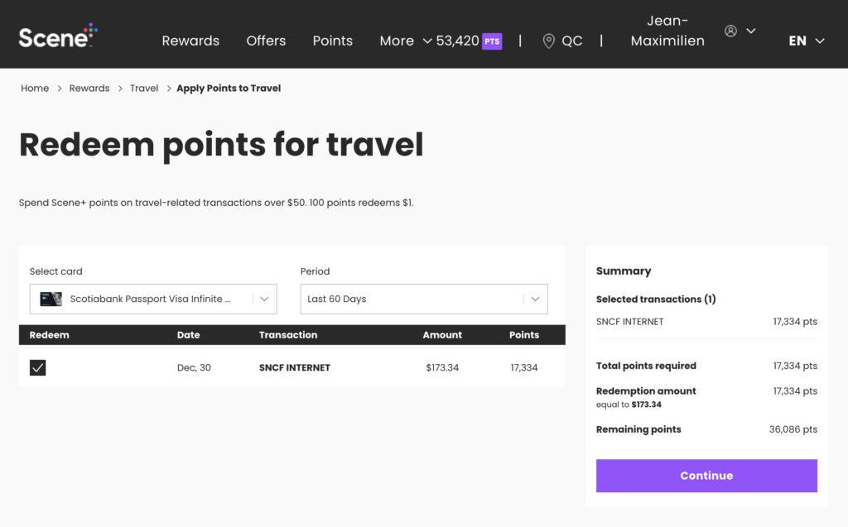Uncheck the SNCF INTERNET redeem checkbox
This screenshot has height=527, width=848.
coord(37,367)
